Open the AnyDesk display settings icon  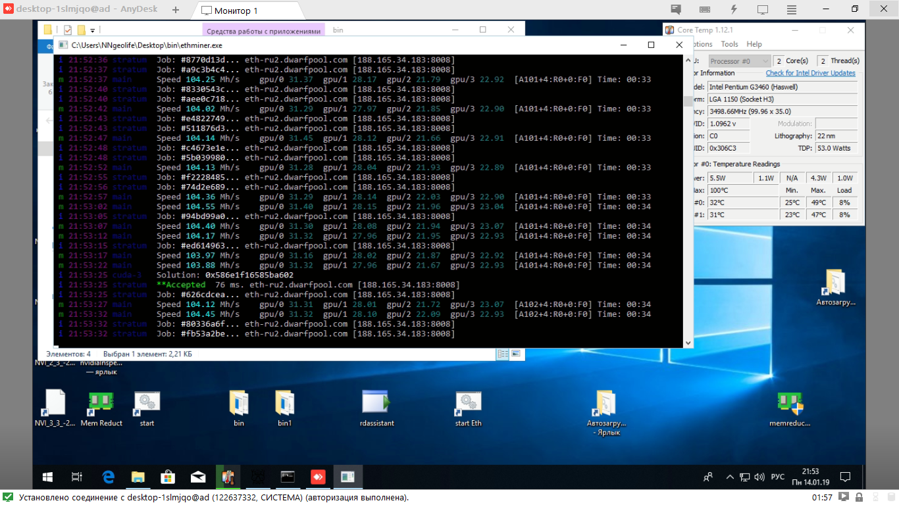[763, 10]
